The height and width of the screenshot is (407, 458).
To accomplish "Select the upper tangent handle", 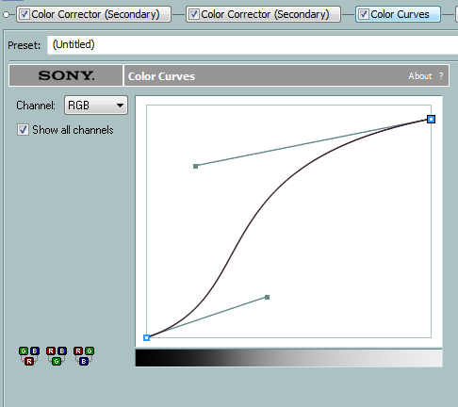I will (195, 166).
